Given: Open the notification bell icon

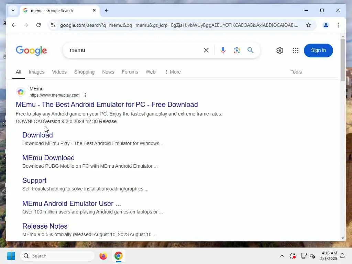Looking at the screenshot, I should click(x=342, y=256).
